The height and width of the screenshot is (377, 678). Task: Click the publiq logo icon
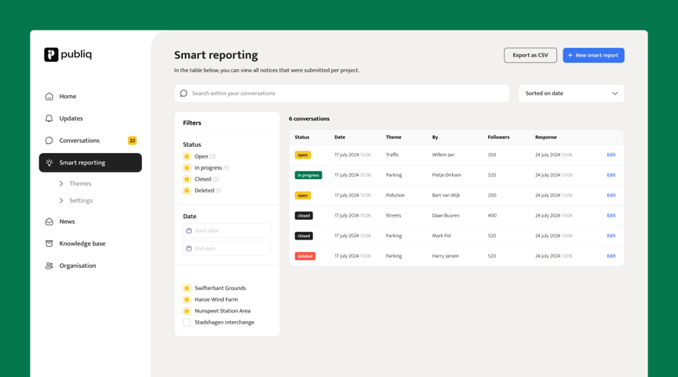pos(51,54)
